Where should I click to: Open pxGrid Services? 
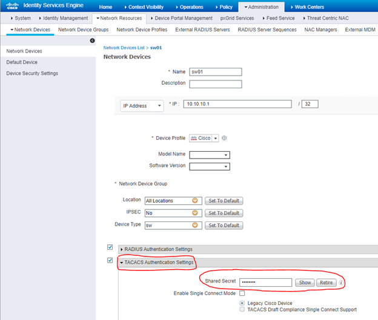[x=237, y=18]
